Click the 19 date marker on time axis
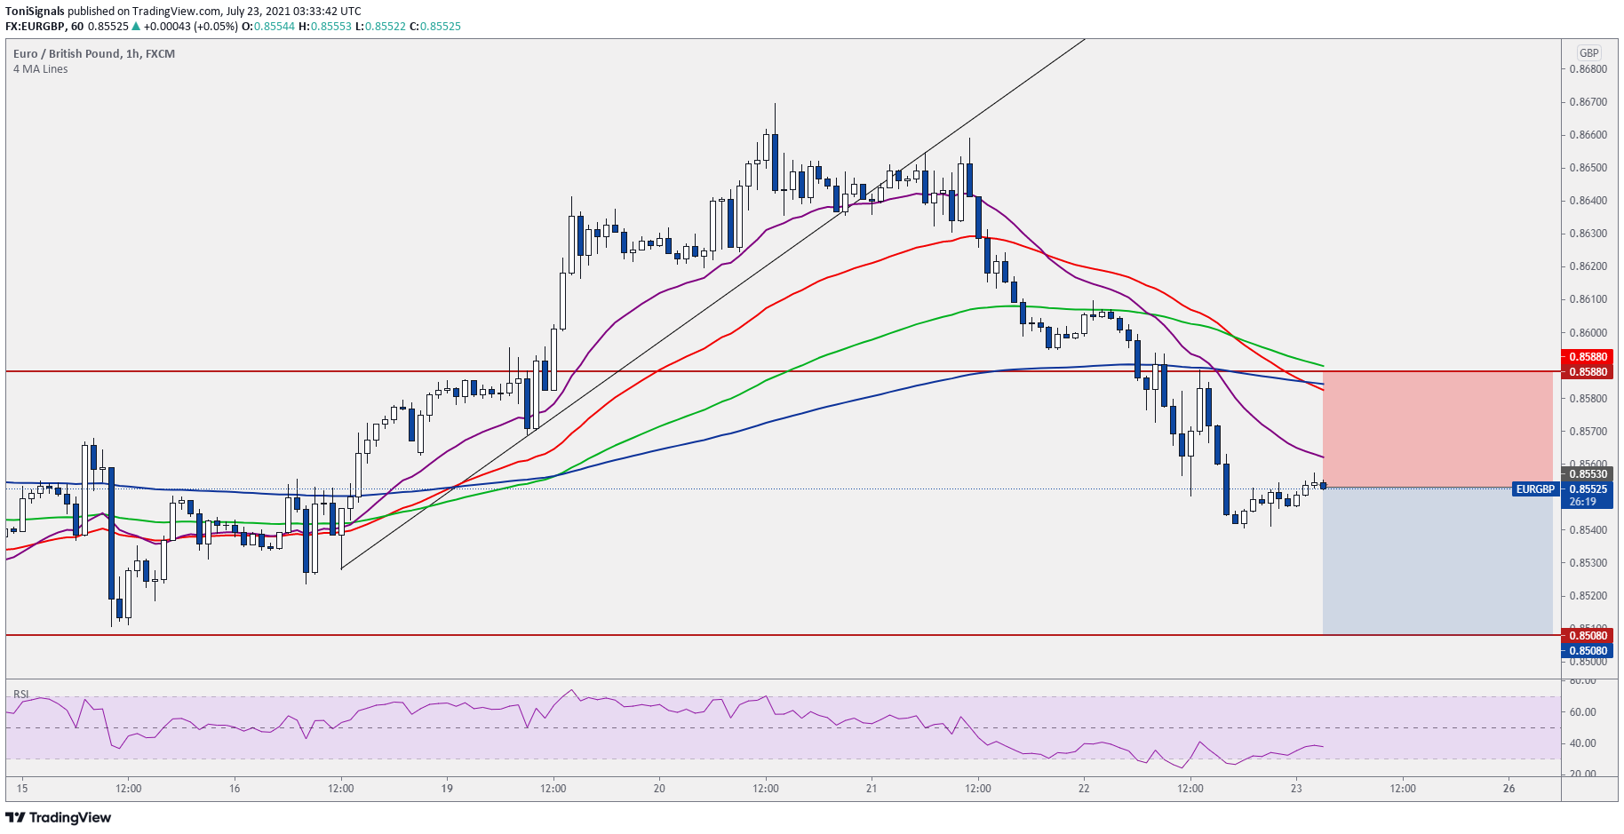Screen dimensions: 1624x834 [447, 789]
